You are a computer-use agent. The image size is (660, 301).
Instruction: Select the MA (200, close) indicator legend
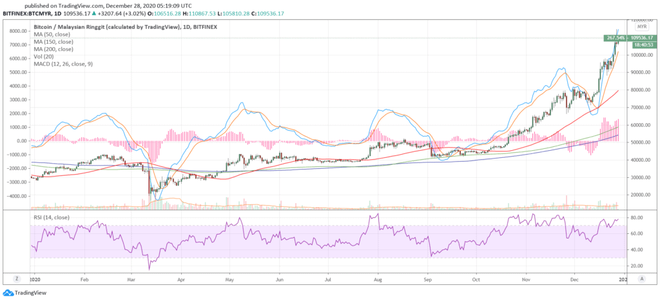(x=55, y=49)
